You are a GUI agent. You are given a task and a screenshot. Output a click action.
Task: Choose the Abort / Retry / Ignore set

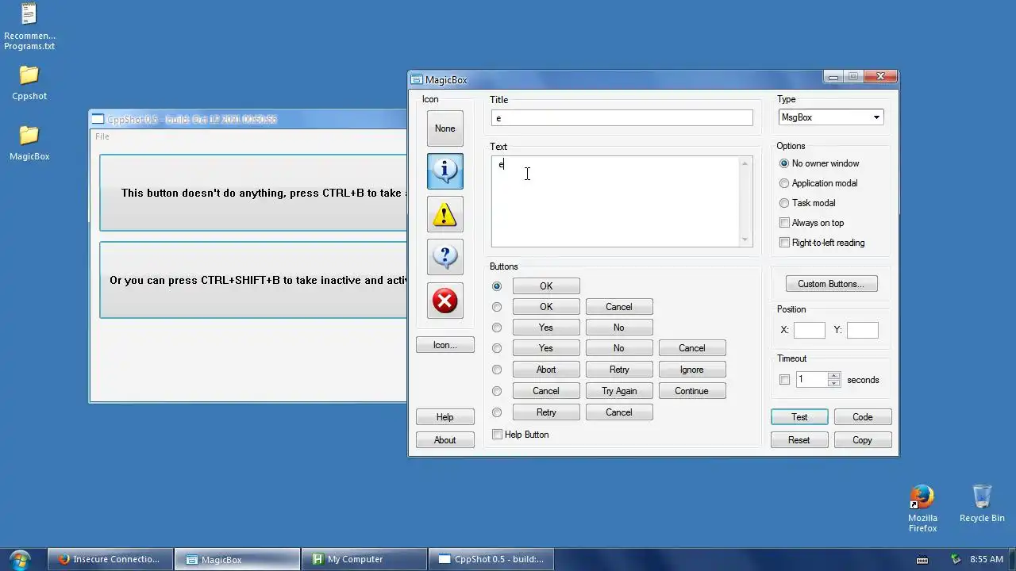pos(497,370)
